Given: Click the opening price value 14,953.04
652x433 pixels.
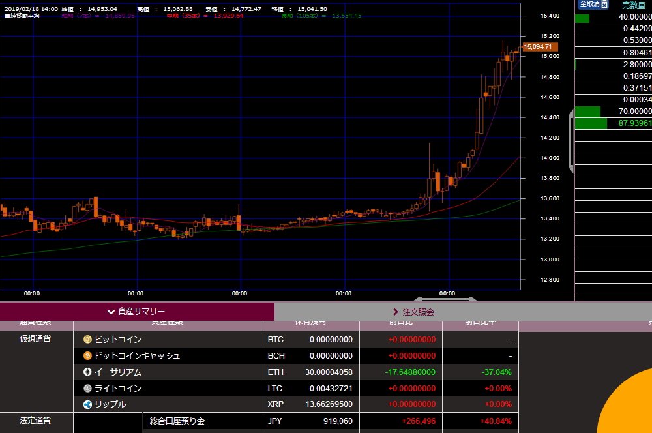Looking at the screenshot, I should [x=102, y=8].
